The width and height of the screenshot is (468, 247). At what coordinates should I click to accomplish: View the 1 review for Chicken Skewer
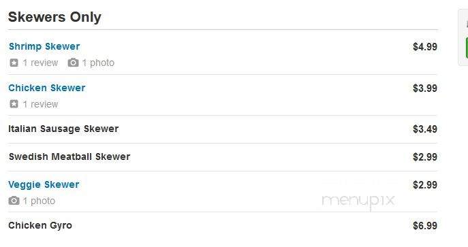pyautogui.click(x=40, y=104)
